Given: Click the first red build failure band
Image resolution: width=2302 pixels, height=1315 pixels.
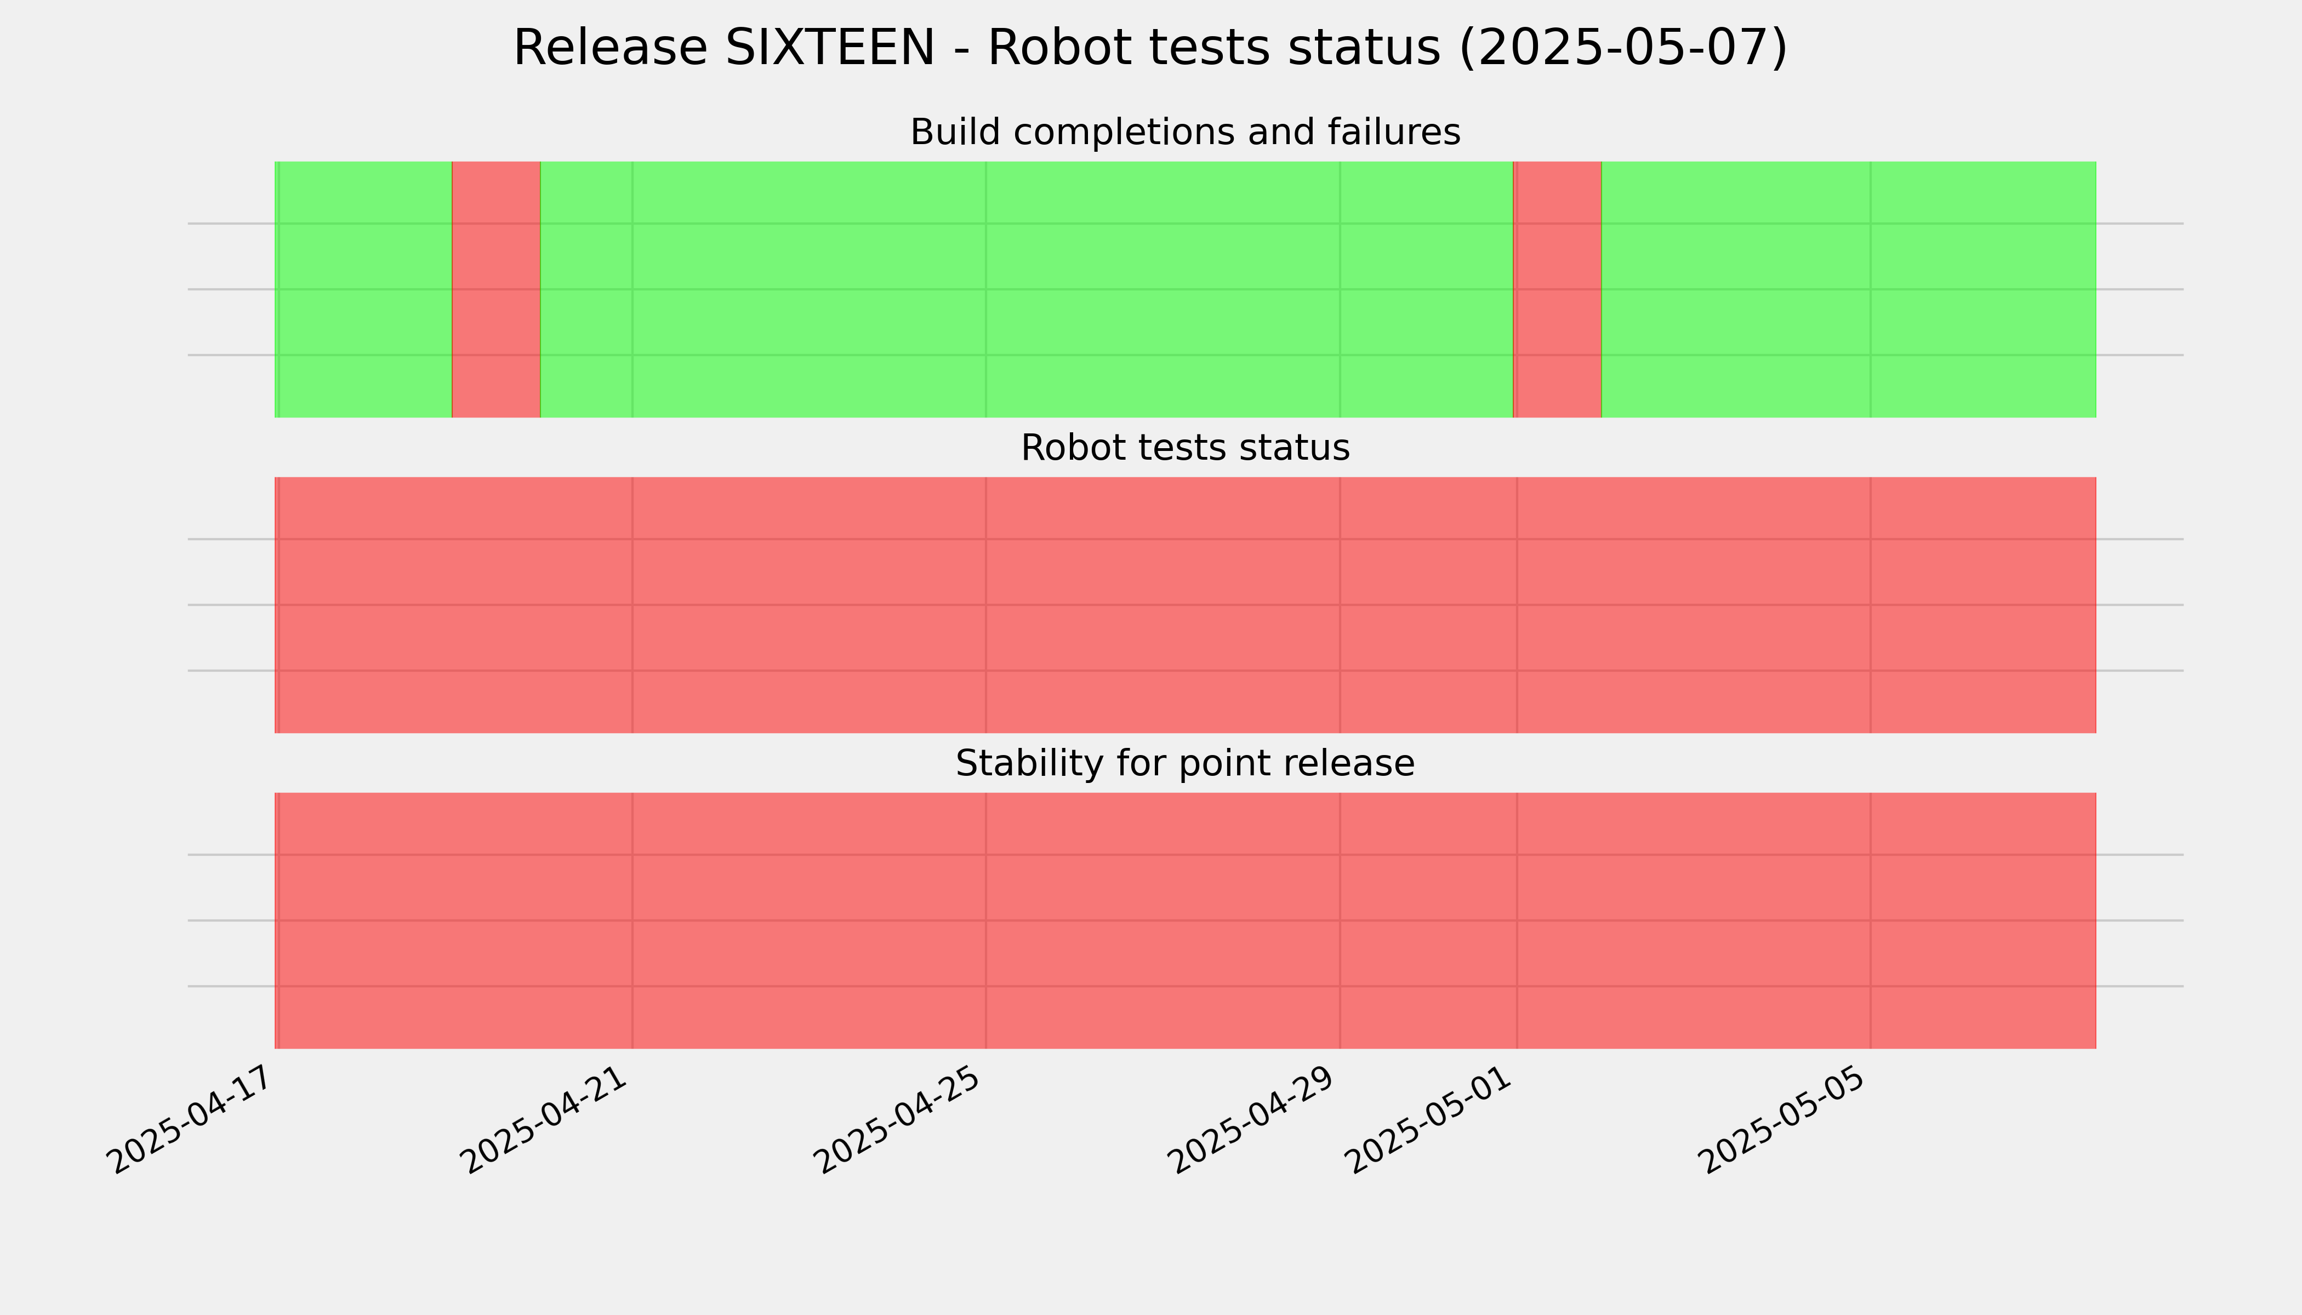Looking at the screenshot, I should click(496, 290).
